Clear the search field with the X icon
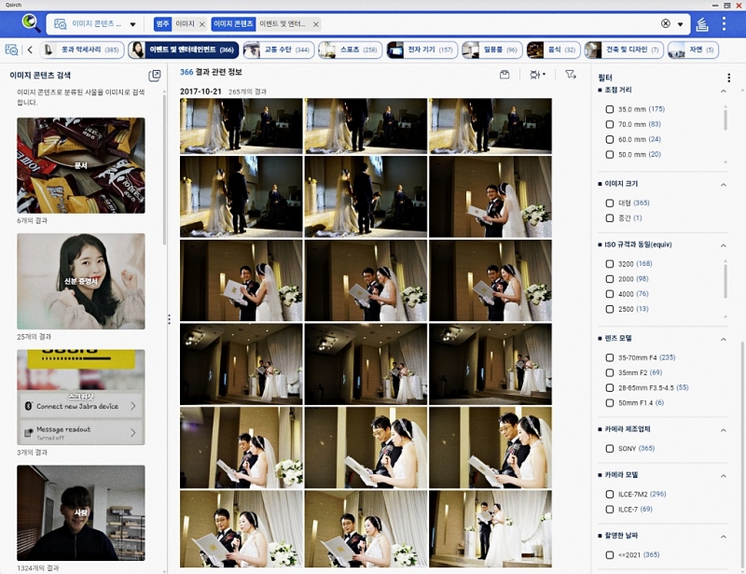Screen dimensions: 746x574 pos(666,23)
